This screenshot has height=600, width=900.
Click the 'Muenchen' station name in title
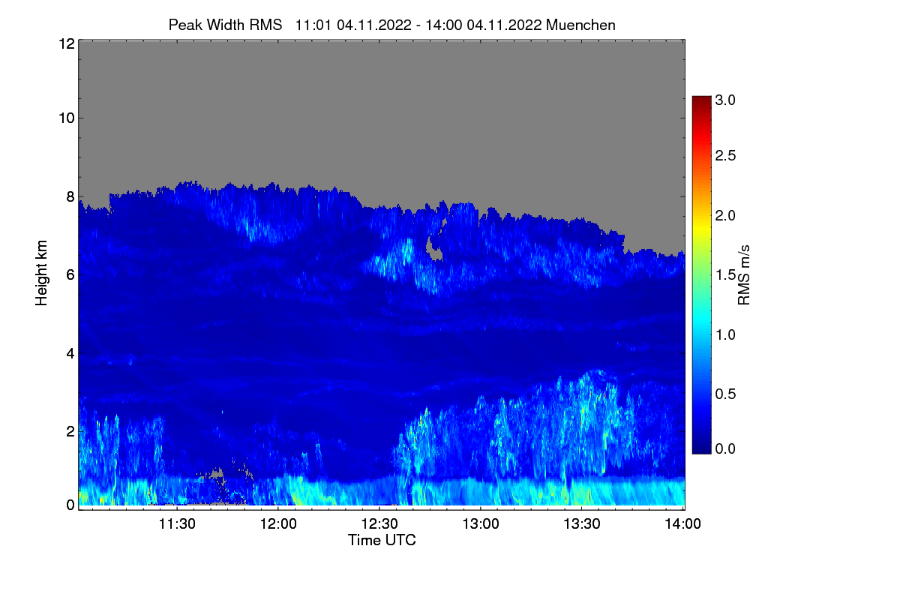[581, 25]
